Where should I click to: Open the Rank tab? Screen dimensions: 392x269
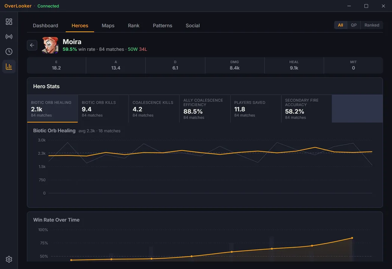point(134,25)
